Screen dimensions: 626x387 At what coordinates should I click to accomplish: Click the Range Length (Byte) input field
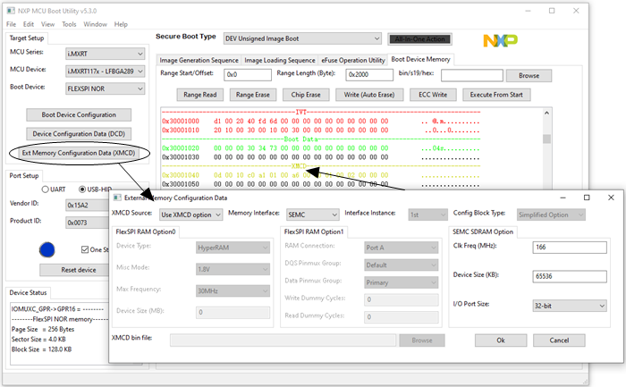pyautogui.click(x=369, y=75)
